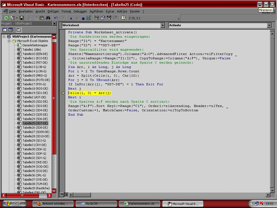The width and height of the screenshot is (277, 208).
Task: Collapse the Microsoft Excel Objekte folder
Action: (x=9, y=41)
